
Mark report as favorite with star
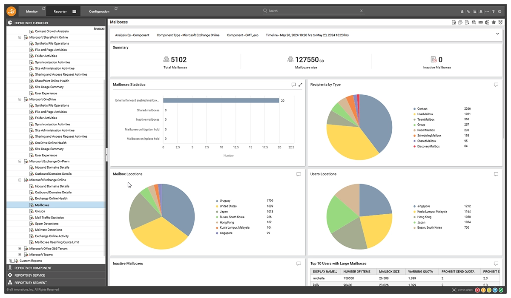click(x=494, y=22)
